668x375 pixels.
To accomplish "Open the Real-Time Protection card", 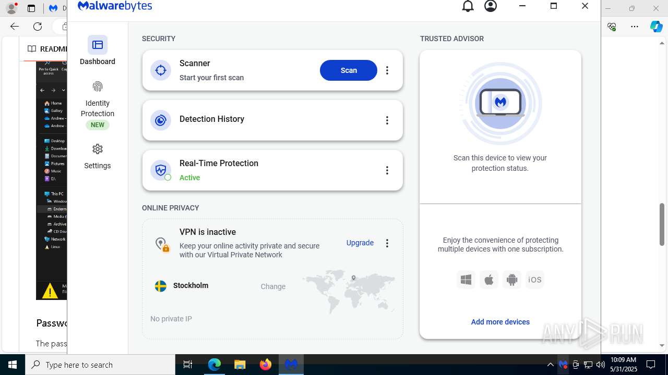I will click(272, 170).
